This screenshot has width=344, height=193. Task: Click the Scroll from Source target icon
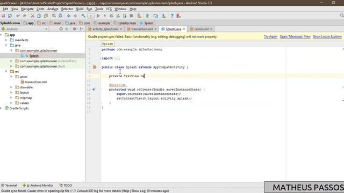(x=61, y=29)
